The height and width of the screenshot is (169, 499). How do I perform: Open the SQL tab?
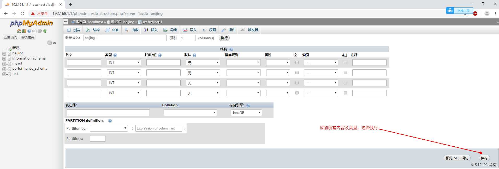pyautogui.click(x=112, y=30)
